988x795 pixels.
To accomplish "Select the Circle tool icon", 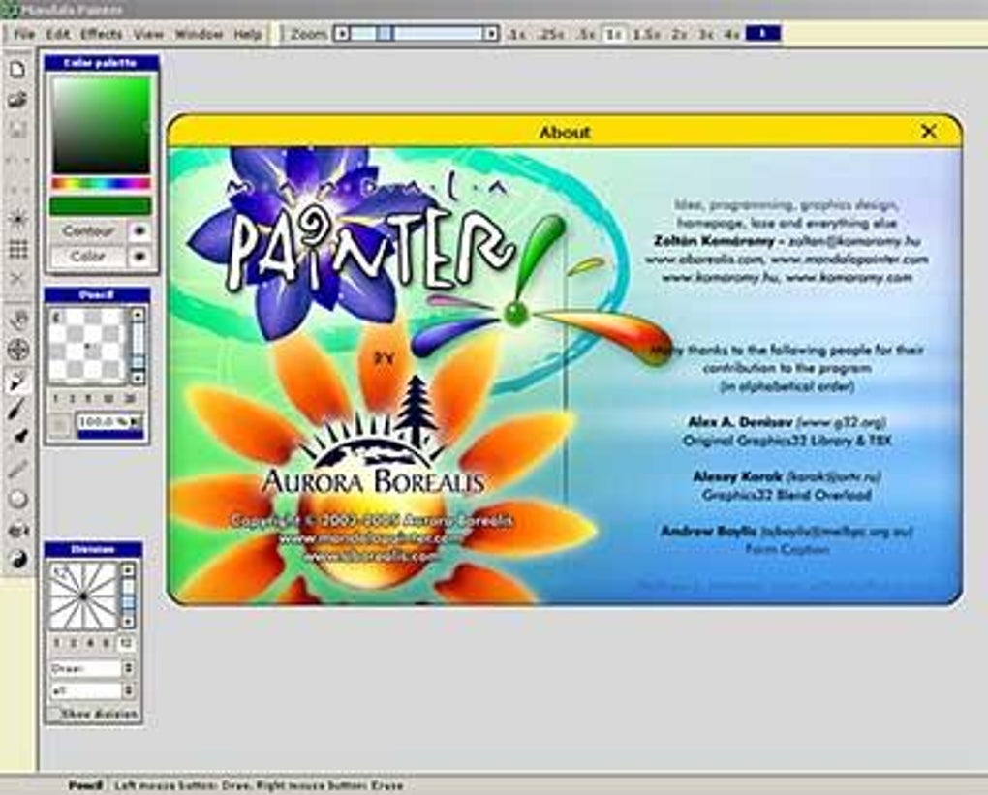I will click(19, 500).
